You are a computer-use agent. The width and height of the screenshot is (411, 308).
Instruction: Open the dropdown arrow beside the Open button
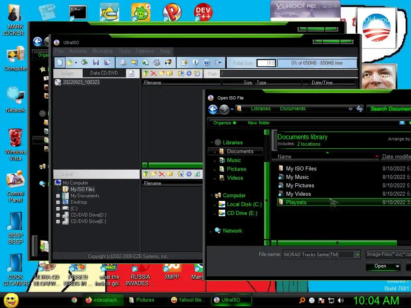click(397, 266)
